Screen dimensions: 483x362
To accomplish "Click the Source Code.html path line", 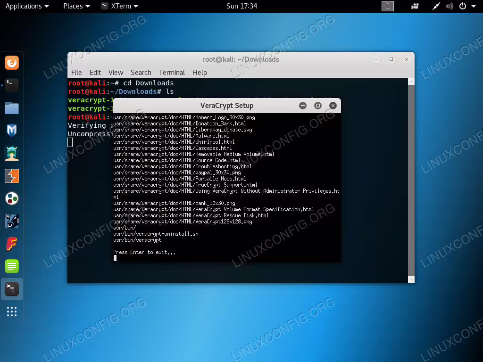I will pyautogui.click(x=177, y=160).
